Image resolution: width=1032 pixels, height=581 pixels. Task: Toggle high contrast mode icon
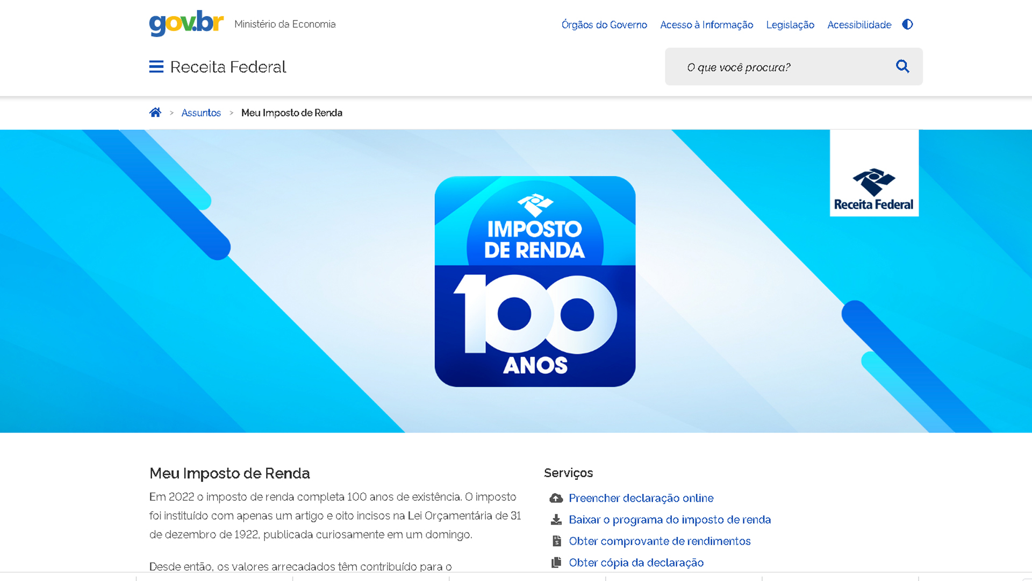[907, 24]
